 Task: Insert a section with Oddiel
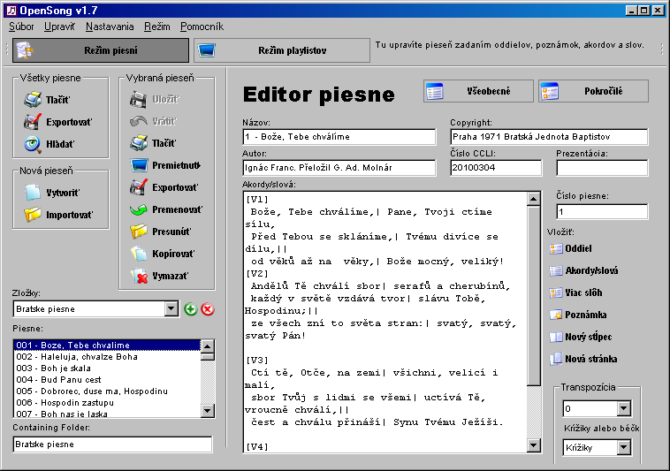pyautogui.click(x=571, y=248)
